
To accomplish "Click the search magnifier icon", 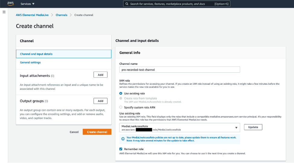I will coord(127,4).
